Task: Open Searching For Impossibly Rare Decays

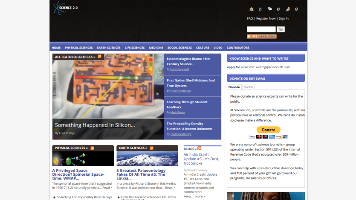Action: pos(84,197)
